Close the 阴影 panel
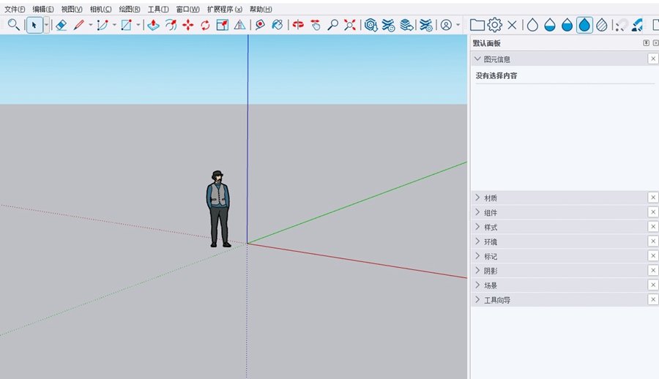Image resolution: width=659 pixels, height=379 pixels. tap(652, 270)
